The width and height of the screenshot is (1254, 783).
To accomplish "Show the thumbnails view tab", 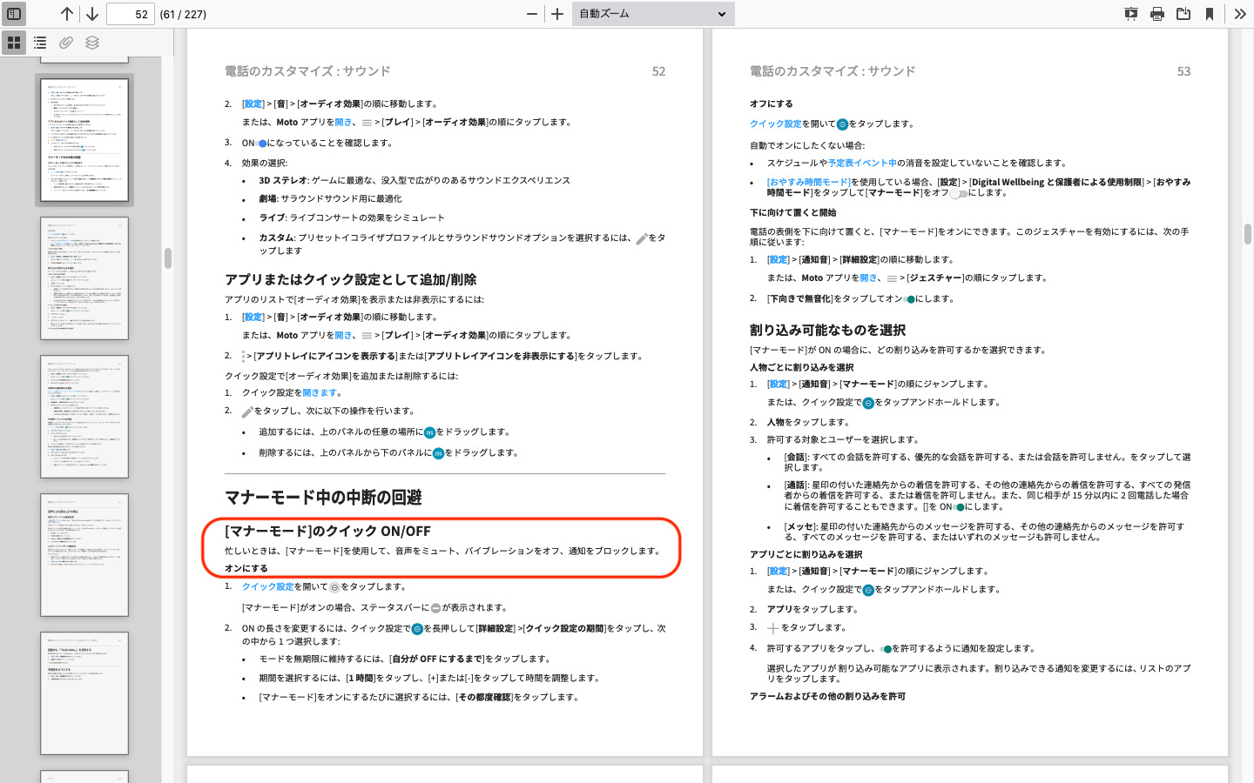I will click(x=14, y=43).
